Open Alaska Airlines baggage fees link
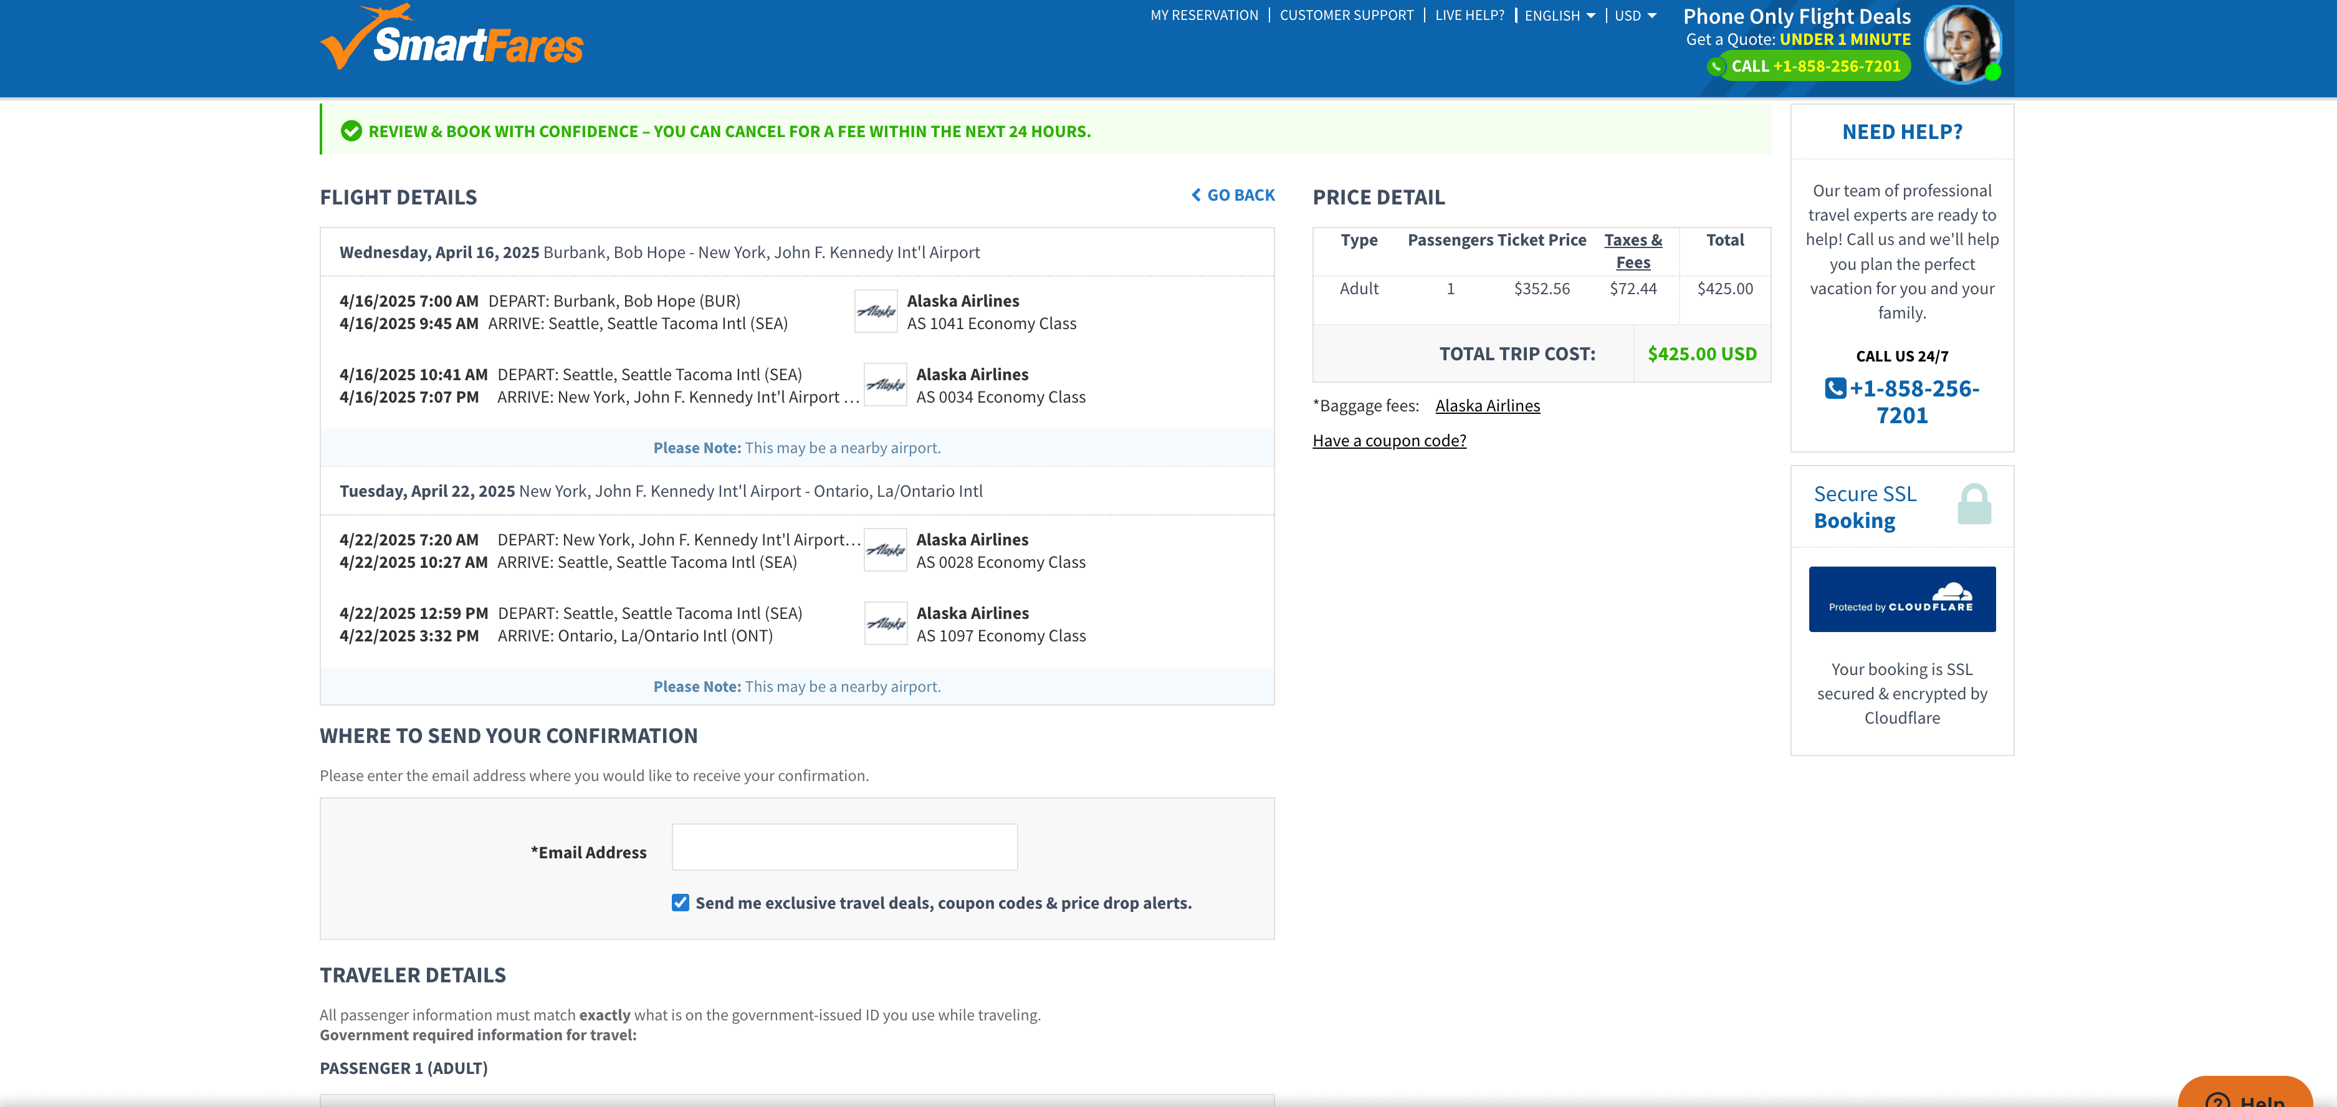The width and height of the screenshot is (2337, 1107). (1487, 406)
